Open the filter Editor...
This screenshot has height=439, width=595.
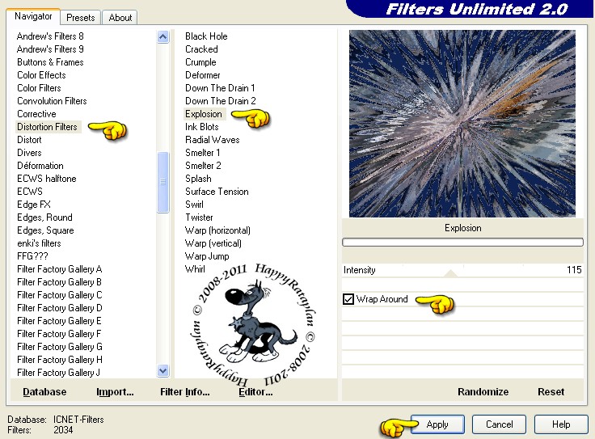pyautogui.click(x=255, y=392)
